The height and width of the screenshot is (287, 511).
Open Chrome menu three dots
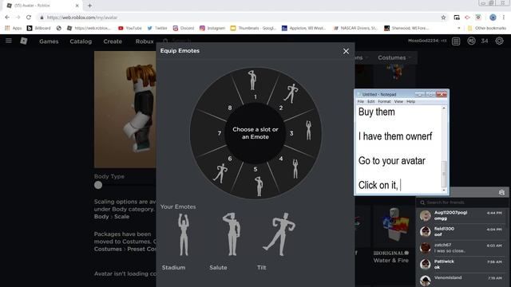(x=504, y=18)
